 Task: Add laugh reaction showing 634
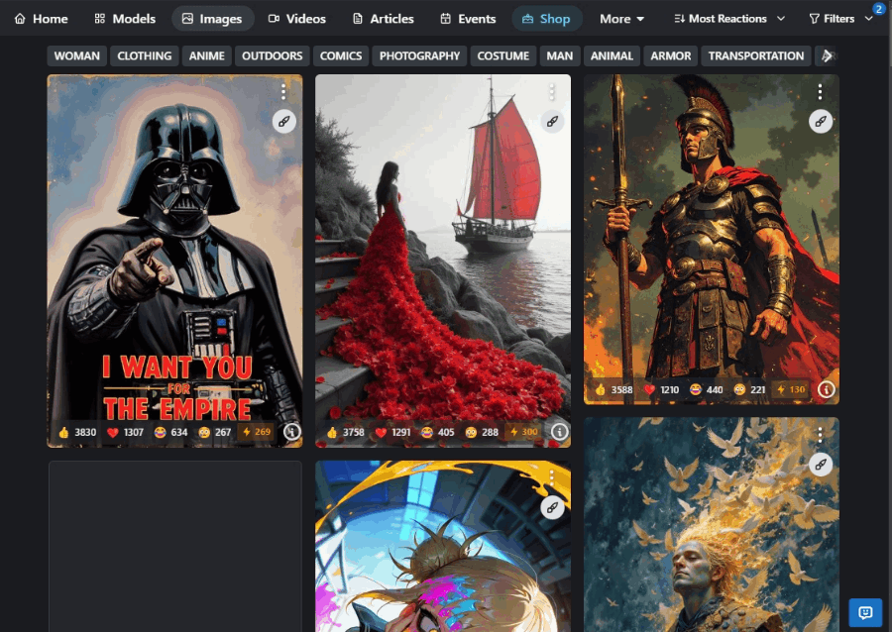171,433
